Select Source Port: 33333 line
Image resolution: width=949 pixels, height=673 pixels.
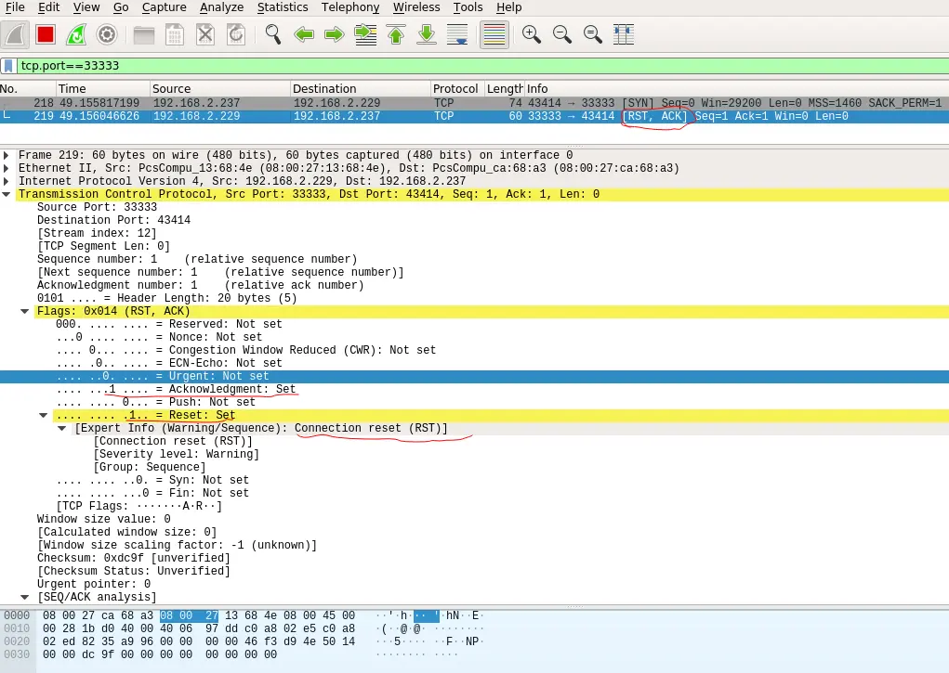[x=97, y=207]
